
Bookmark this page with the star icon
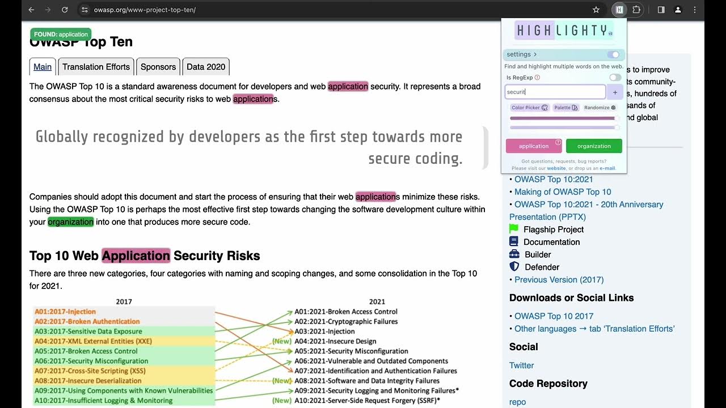click(x=596, y=10)
